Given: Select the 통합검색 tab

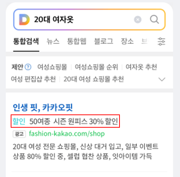Looking at the screenshot, I should pos(26,41).
